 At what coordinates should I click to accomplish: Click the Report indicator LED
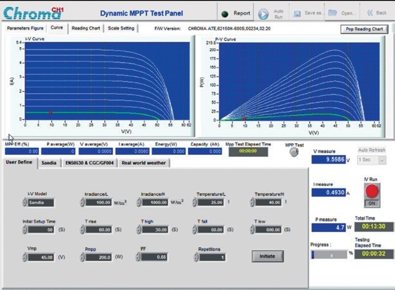point(224,14)
